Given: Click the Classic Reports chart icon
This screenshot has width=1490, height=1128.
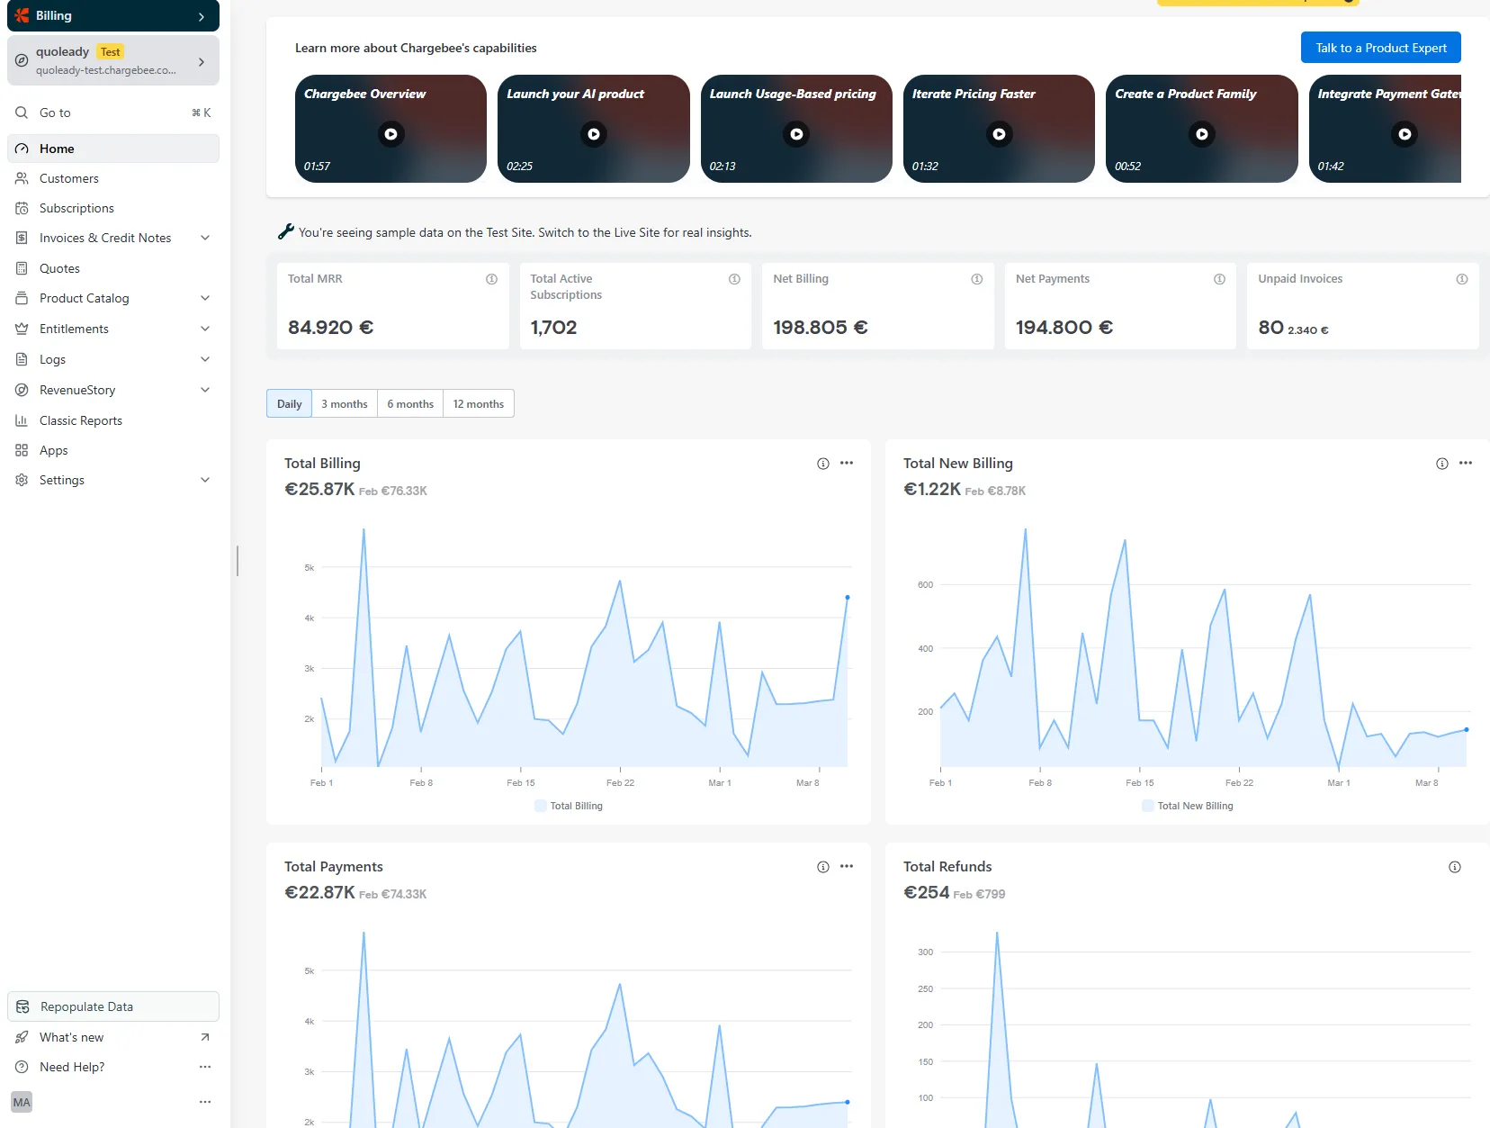Looking at the screenshot, I should pos(22,420).
